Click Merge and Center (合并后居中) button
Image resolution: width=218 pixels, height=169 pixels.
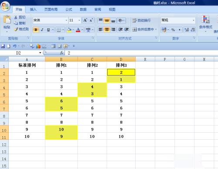(x=143, y=30)
